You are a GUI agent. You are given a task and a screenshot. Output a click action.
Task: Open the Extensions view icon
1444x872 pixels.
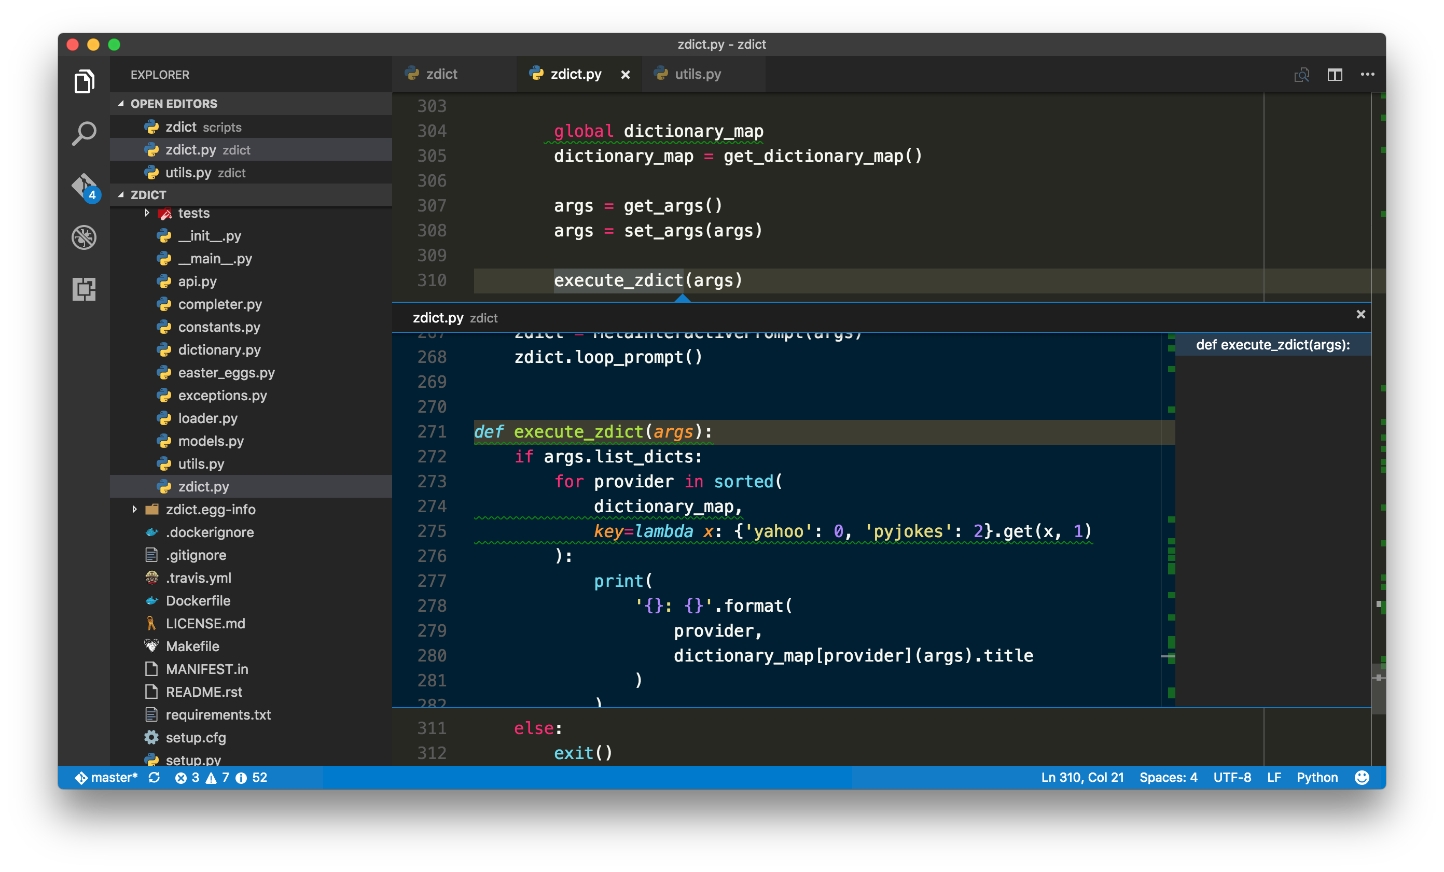tap(84, 289)
